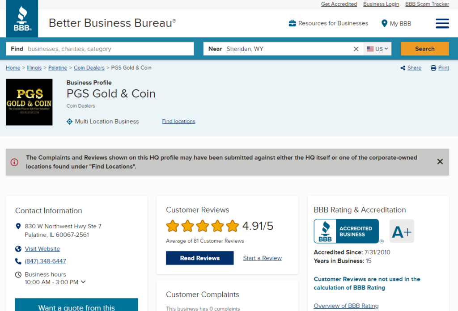The width and height of the screenshot is (458, 311).
Task: Click the Share link text
Action: (414, 67)
